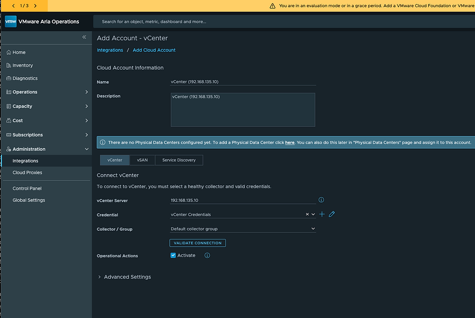Image resolution: width=475 pixels, height=318 pixels.
Task: Toggle the Activate operational actions checkbox
Action: coord(174,255)
